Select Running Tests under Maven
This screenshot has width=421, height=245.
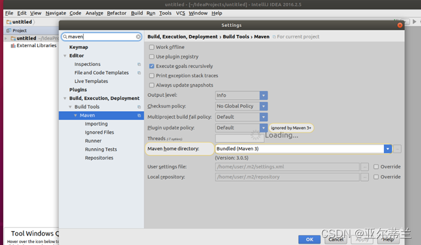click(x=101, y=149)
